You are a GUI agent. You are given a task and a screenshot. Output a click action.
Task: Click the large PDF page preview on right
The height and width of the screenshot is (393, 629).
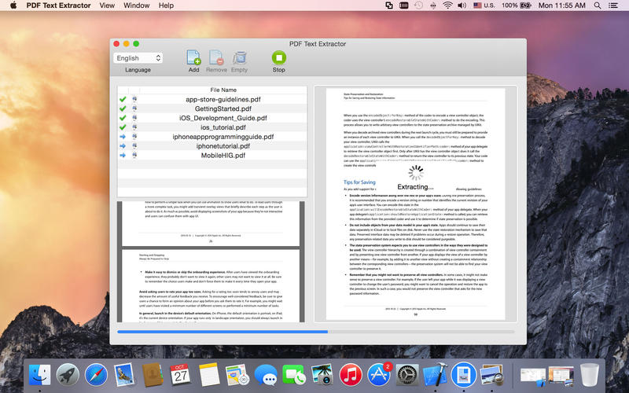tap(415, 204)
